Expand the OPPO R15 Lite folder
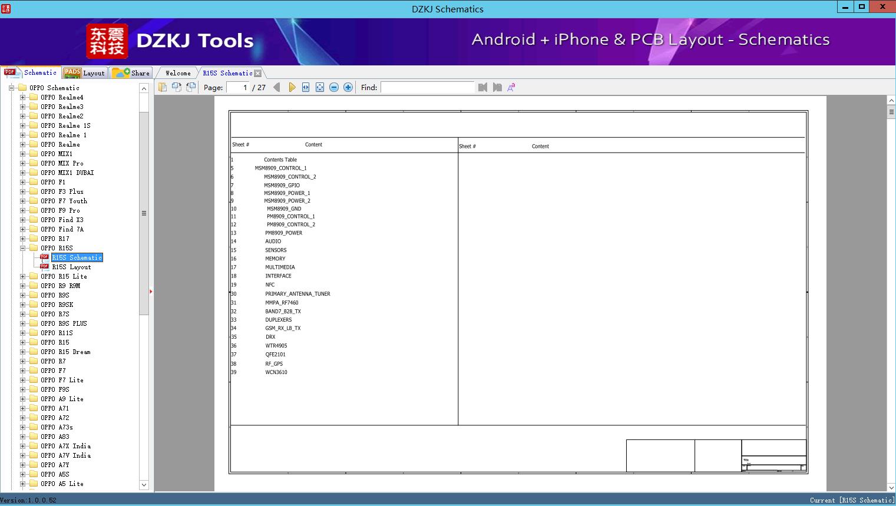This screenshot has width=896, height=506. pyautogui.click(x=22, y=276)
